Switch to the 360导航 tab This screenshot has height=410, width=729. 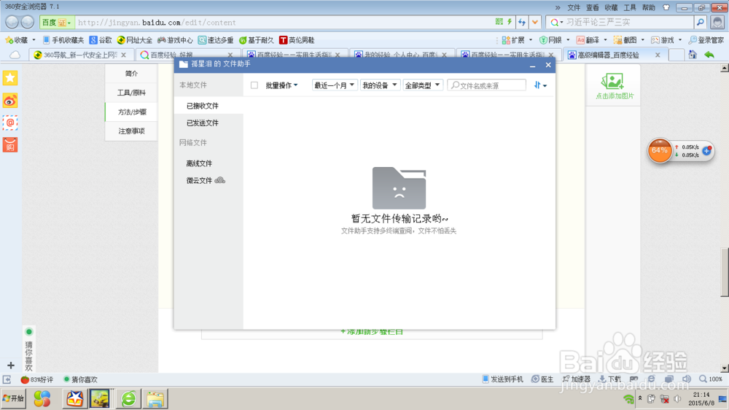tap(80, 55)
